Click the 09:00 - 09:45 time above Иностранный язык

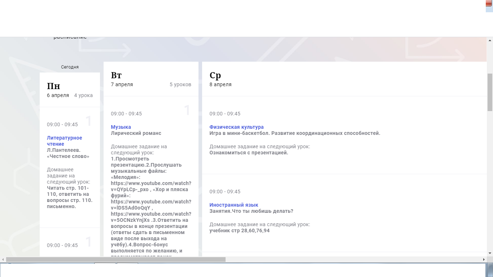pos(225,192)
